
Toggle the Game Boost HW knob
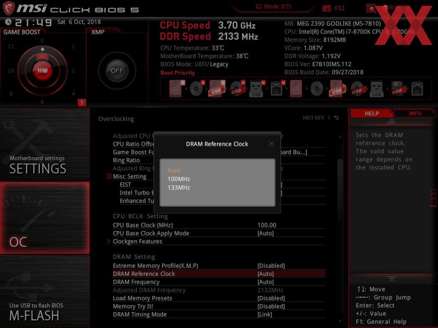click(x=42, y=70)
